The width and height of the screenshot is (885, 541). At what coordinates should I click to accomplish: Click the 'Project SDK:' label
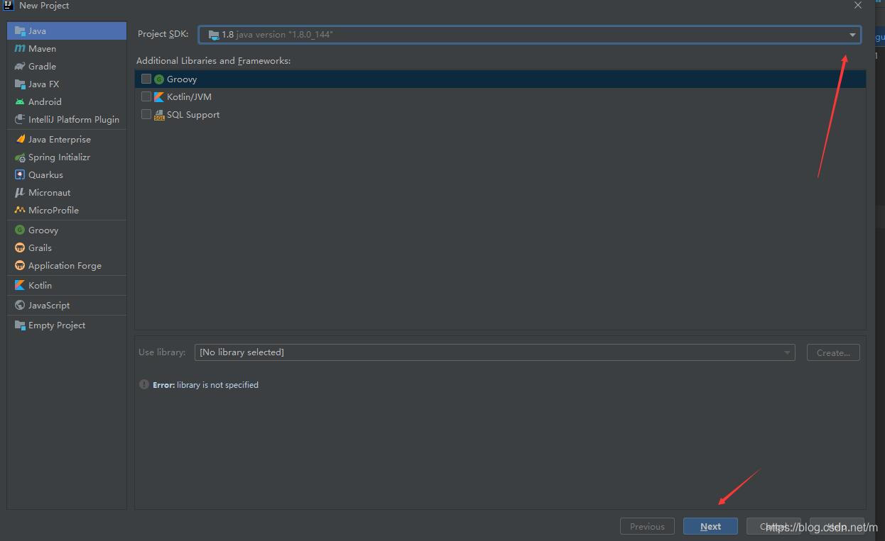pos(163,34)
